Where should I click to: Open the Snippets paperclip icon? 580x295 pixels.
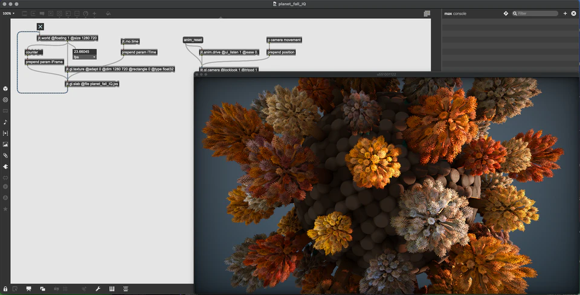coord(5,155)
